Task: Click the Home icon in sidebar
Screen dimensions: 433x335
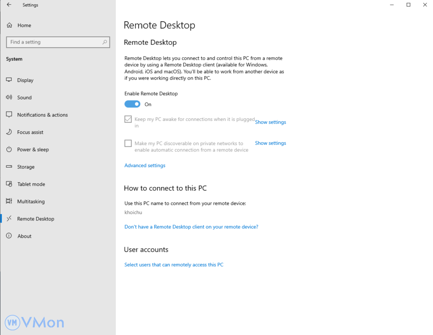Action: (x=9, y=25)
